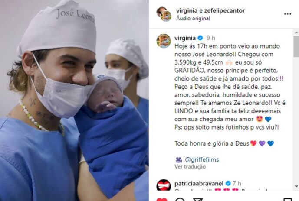The height and width of the screenshot is (201, 299).
Task: Open the overlapping profile avatars in header
Action: pyautogui.click(x=164, y=14)
